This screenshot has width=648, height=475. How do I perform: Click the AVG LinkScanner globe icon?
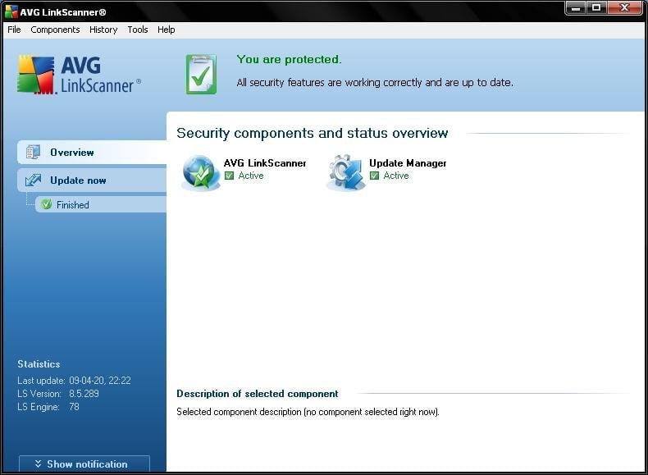pos(200,172)
